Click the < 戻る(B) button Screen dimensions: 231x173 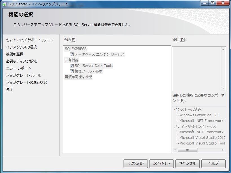pyautogui.click(x=135, y=163)
